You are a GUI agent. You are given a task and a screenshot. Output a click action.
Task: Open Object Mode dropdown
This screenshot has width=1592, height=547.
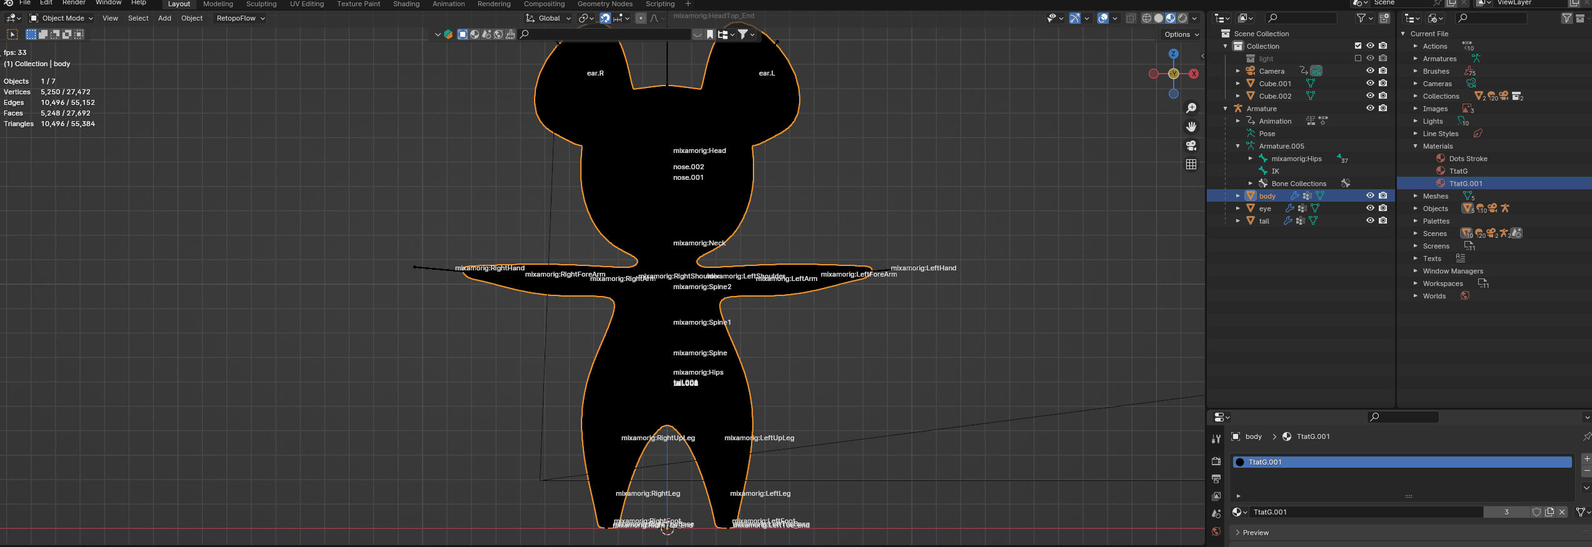[61, 18]
